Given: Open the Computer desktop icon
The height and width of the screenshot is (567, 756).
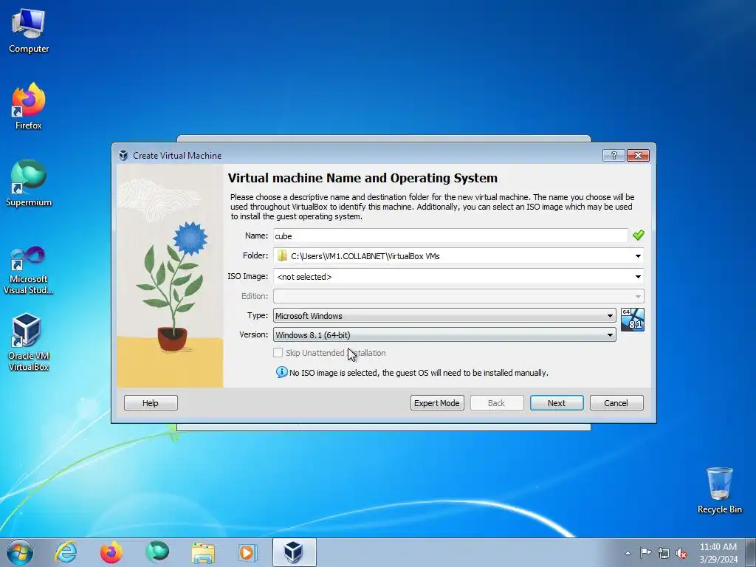Looking at the screenshot, I should [29, 31].
